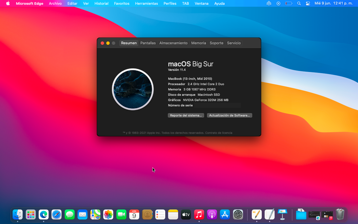The image size is (358, 224).
Task: Open Safari browser from the Dock
Action: pyautogui.click(x=56, y=215)
